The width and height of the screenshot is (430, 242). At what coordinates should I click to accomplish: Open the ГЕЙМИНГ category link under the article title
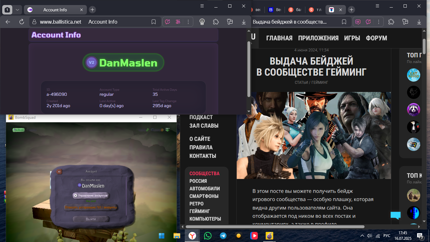point(320,82)
